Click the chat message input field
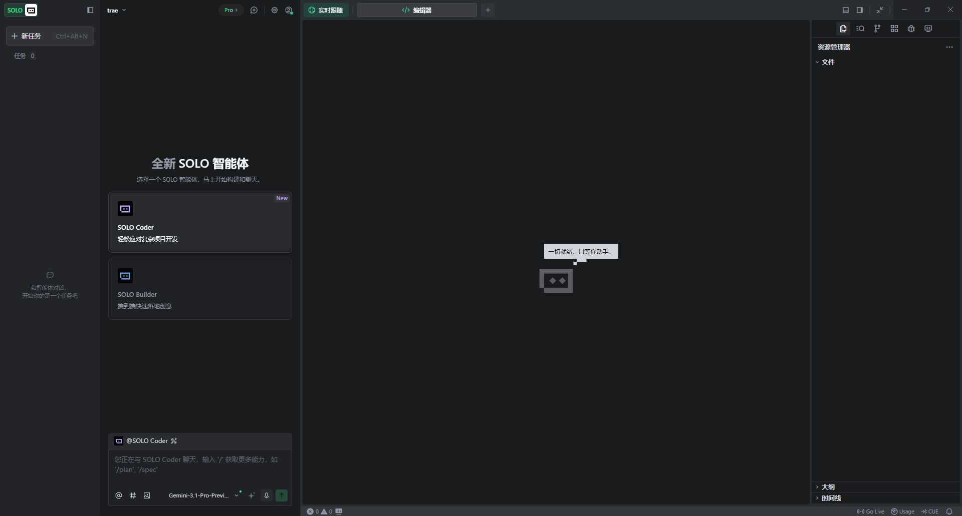This screenshot has height=516, width=962. 200,465
